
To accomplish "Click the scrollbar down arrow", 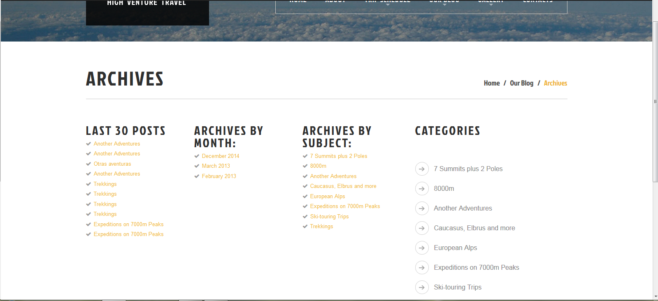I will click(x=655, y=296).
